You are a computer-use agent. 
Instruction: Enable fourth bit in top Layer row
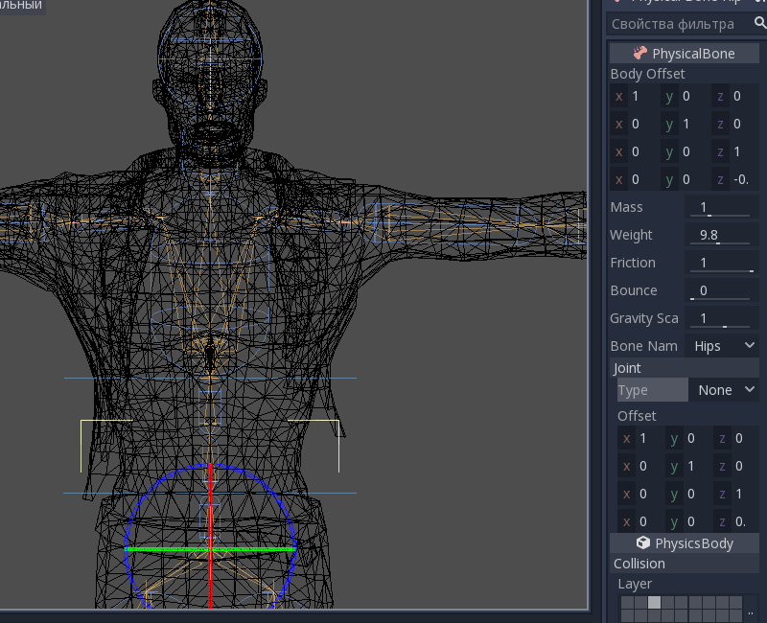point(667,603)
